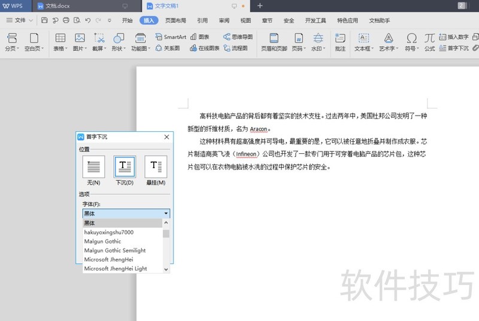The height and width of the screenshot is (321, 479).
Task: Open Watermark (水印) options
Action: 318,42
